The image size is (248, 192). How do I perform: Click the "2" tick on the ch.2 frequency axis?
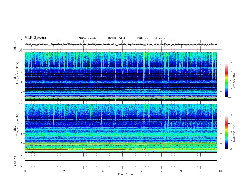point(22,143)
